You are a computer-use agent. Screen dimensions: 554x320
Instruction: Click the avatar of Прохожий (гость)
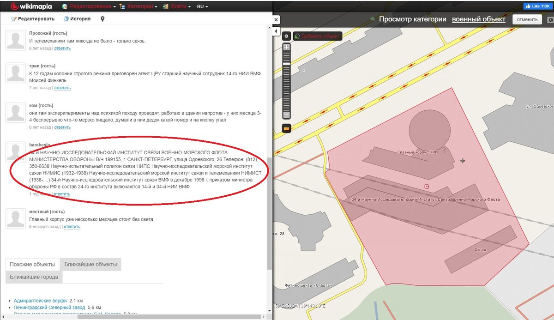click(15, 41)
